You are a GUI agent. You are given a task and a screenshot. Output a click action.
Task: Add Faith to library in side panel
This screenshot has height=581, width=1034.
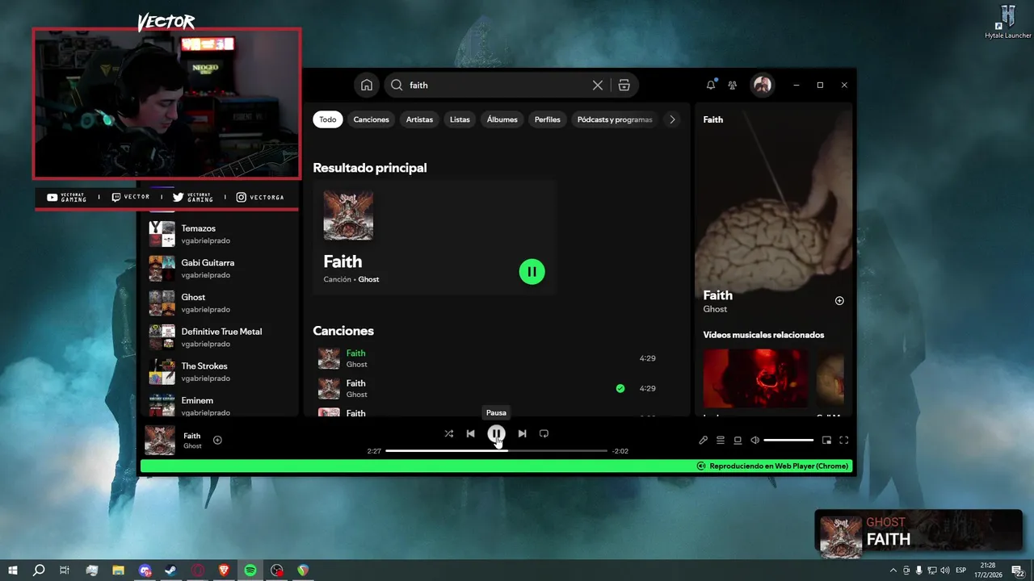point(839,300)
